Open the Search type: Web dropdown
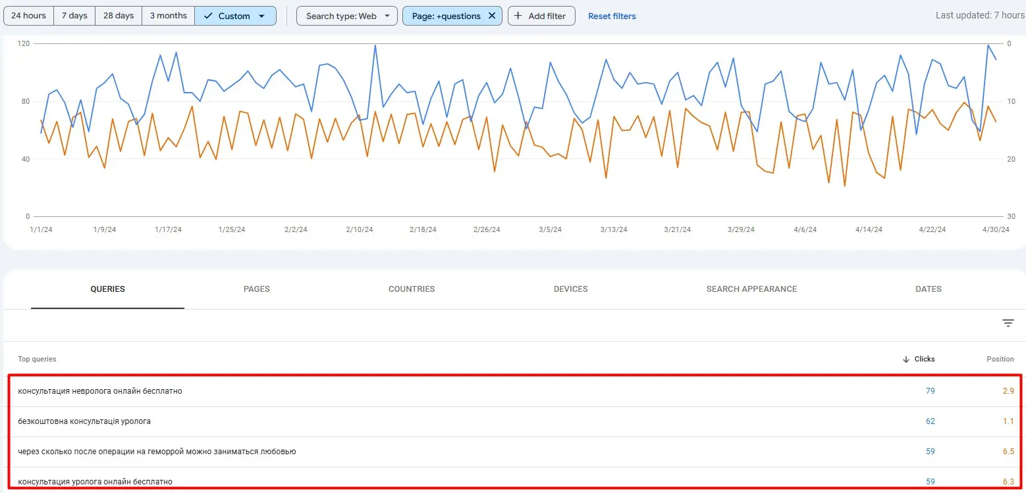Screen dimensions: 1026x493 [347, 16]
